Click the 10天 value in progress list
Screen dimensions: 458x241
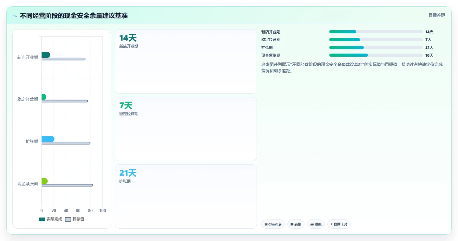coord(429,55)
